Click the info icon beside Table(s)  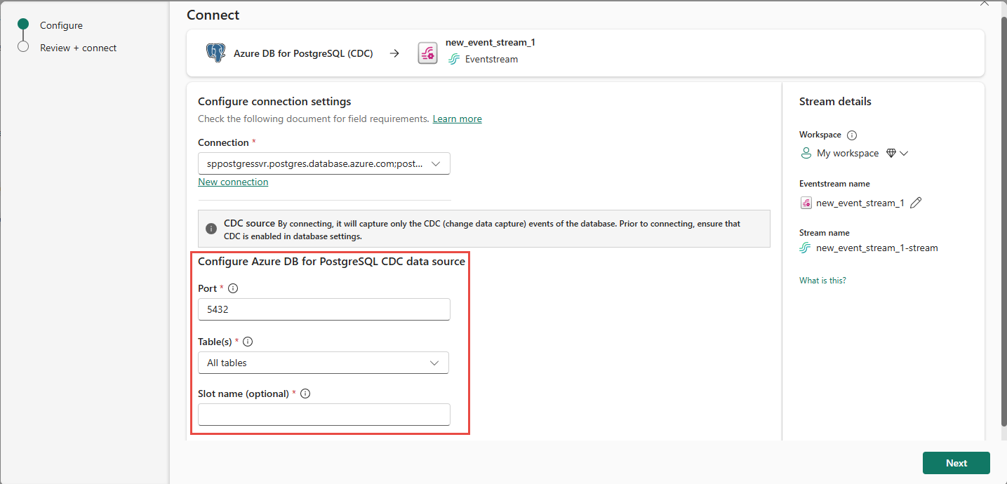247,342
